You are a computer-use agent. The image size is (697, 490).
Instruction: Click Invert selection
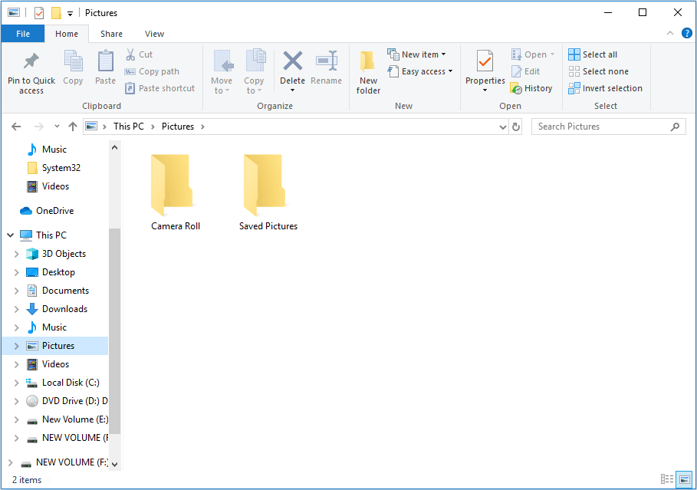pos(606,88)
